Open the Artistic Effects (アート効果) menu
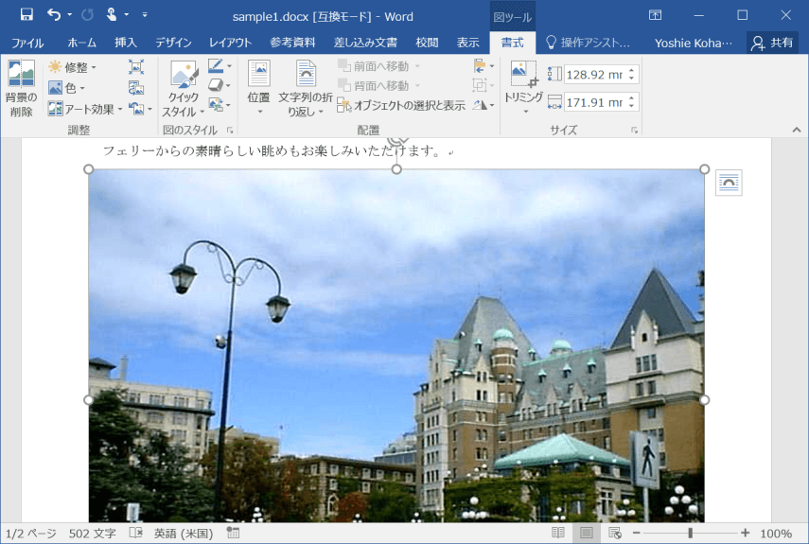Viewport: 809px width, 544px height. click(x=85, y=109)
